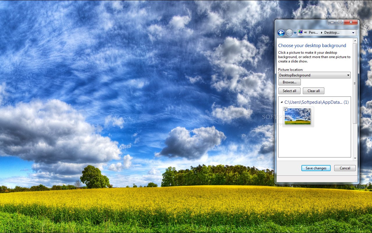The image size is (372, 233).
Task: Click the scrollbar down arrow in dialog
Action: [x=355, y=158]
